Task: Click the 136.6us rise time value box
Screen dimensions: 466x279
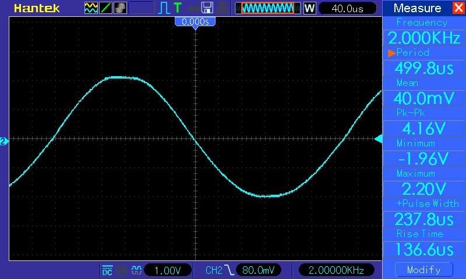Action: [x=424, y=249]
